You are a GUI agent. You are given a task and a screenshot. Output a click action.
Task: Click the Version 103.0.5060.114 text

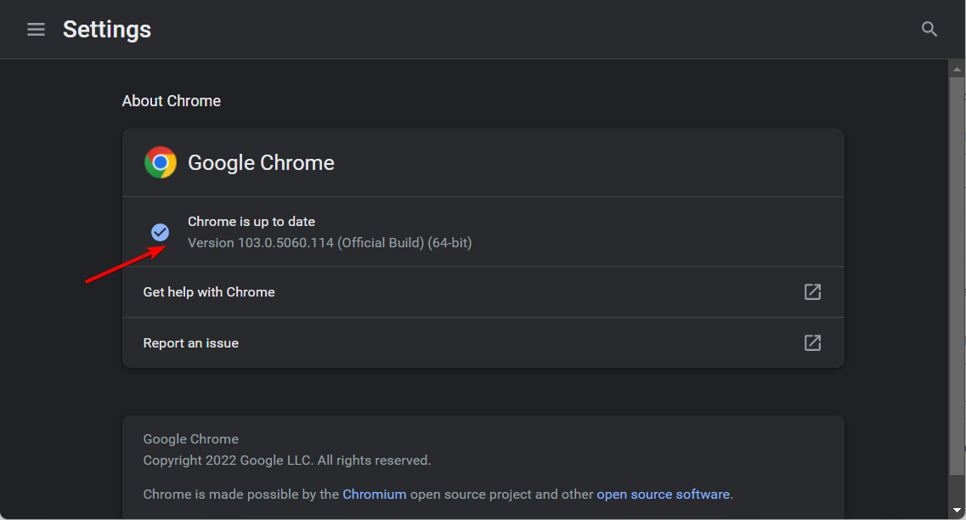[330, 243]
